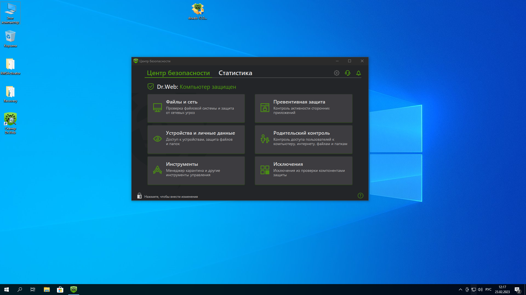Open File Explorer from the taskbar

[47, 290]
